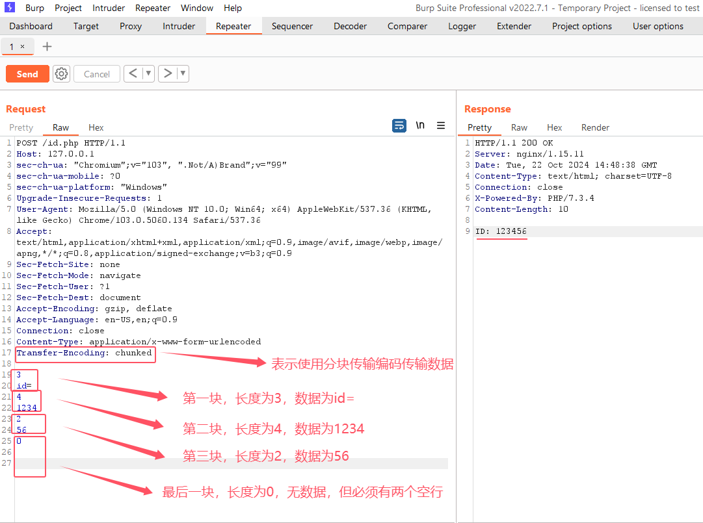
Task: Click the response line ID: 123456
Action: (x=501, y=231)
